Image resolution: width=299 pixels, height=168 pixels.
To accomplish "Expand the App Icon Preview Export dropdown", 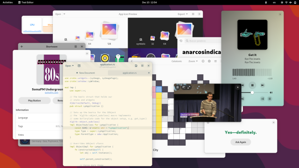I will pyautogui.click(x=183, y=14).
